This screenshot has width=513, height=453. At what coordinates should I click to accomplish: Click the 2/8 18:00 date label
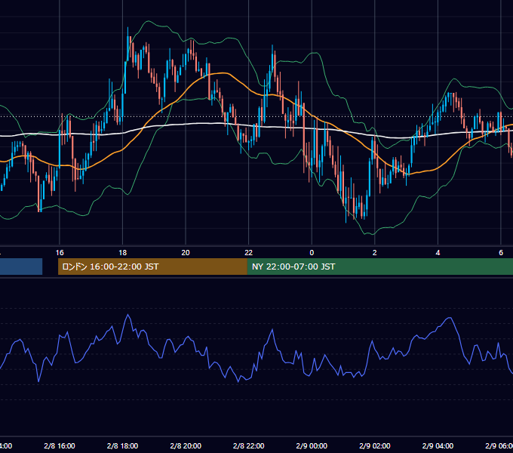coord(123,445)
